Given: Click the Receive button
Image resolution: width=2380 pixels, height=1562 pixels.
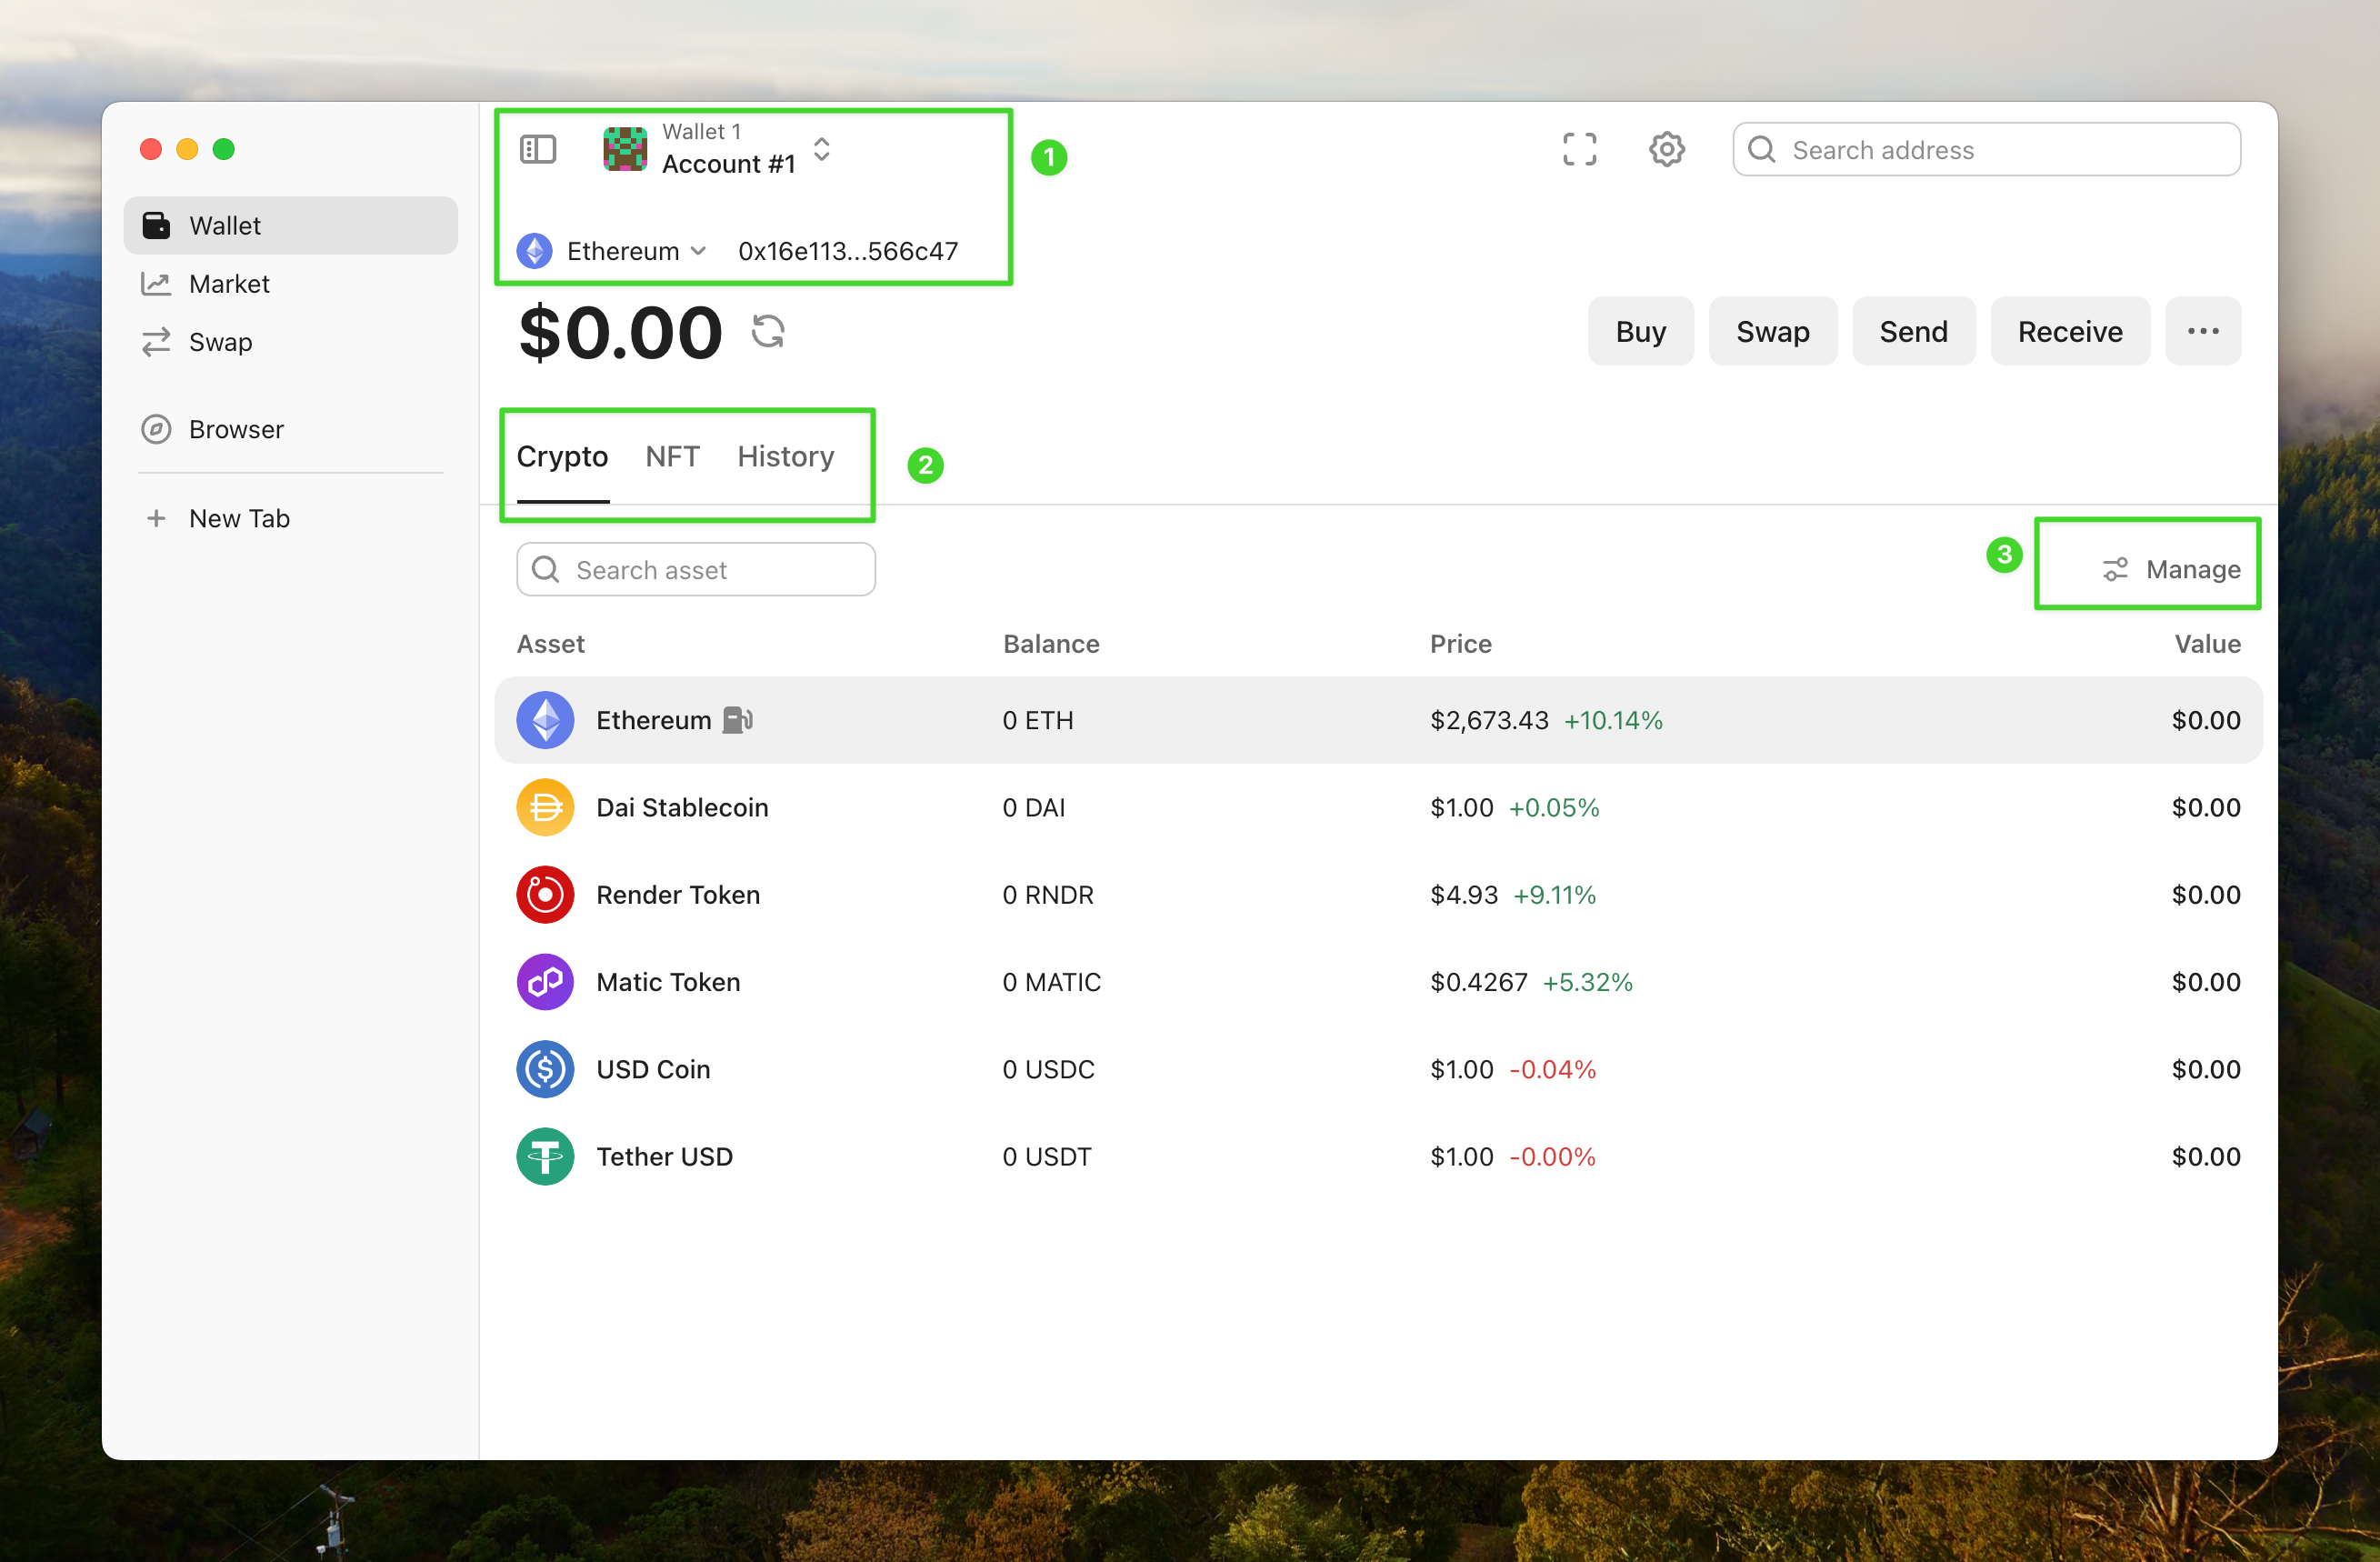Looking at the screenshot, I should tap(2070, 331).
